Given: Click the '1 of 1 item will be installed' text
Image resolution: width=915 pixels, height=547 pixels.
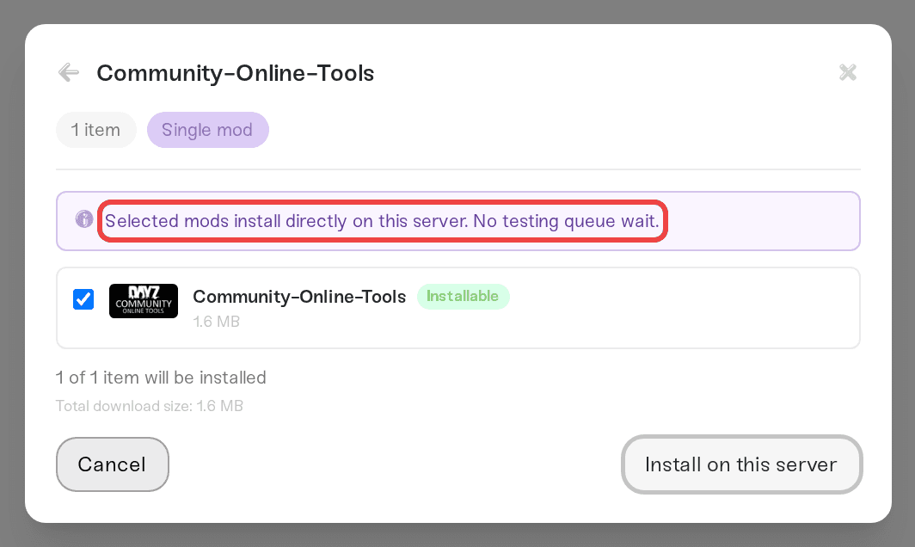Looking at the screenshot, I should point(161,378).
